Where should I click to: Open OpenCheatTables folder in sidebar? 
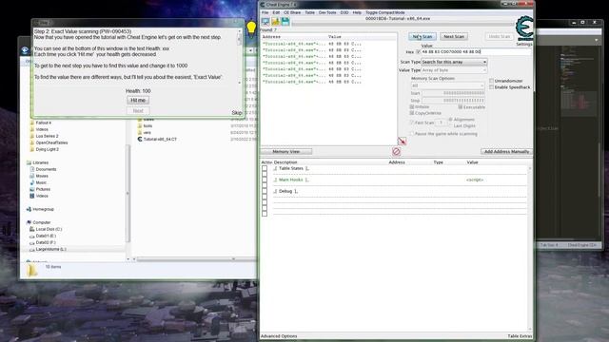[x=49, y=142]
